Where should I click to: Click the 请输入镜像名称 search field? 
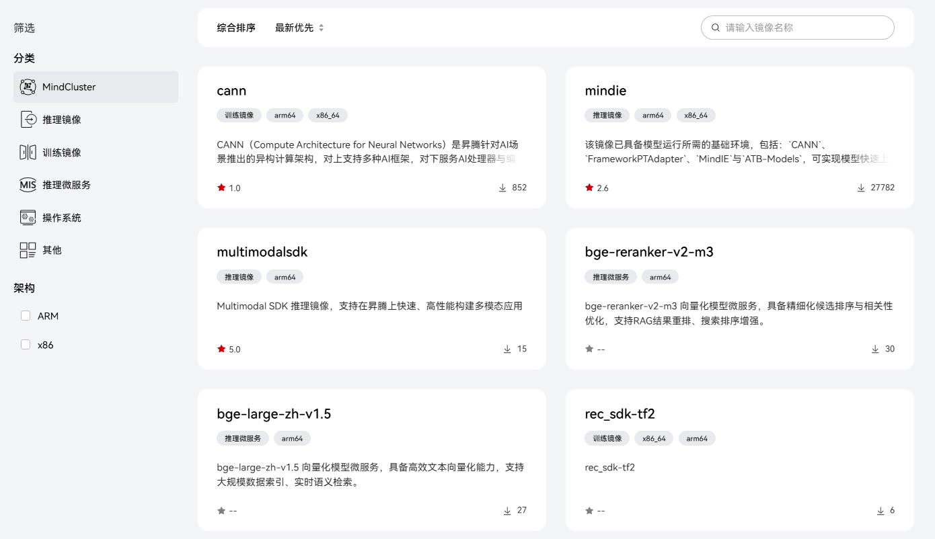(x=798, y=28)
